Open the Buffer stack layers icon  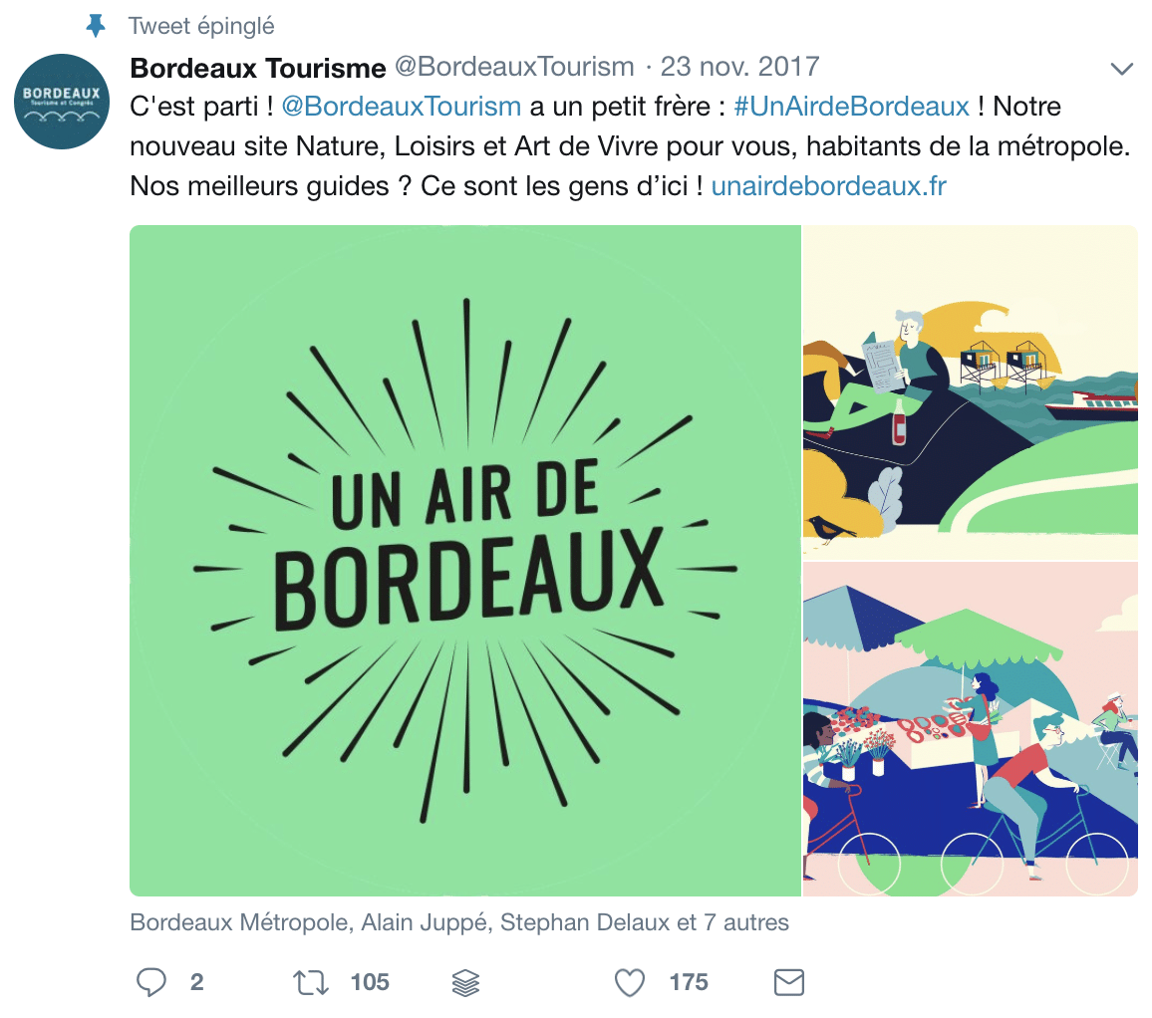(x=465, y=983)
